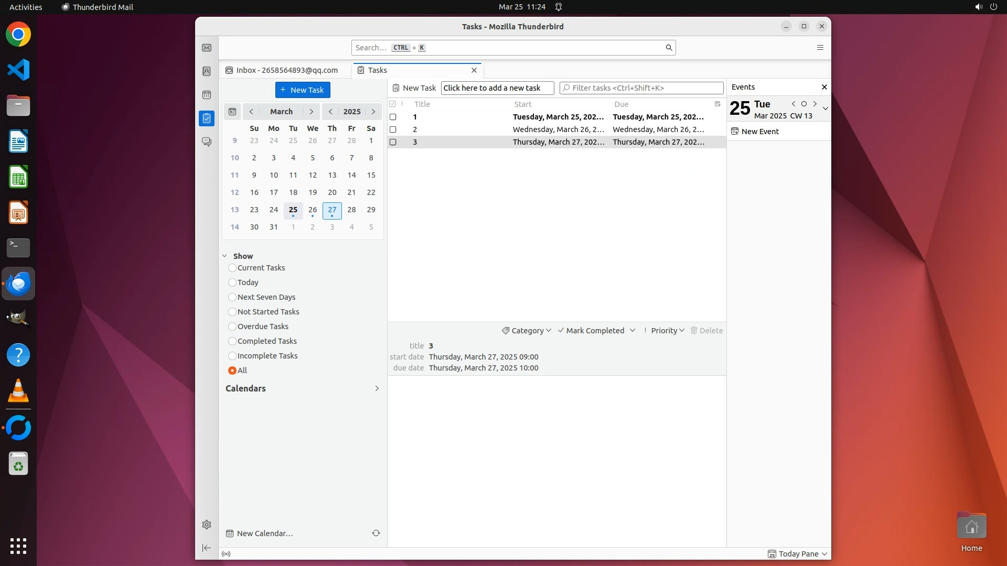Expand the Calendars section
This screenshot has height=566, width=1007.
pyautogui.click(x=377, y=388)
